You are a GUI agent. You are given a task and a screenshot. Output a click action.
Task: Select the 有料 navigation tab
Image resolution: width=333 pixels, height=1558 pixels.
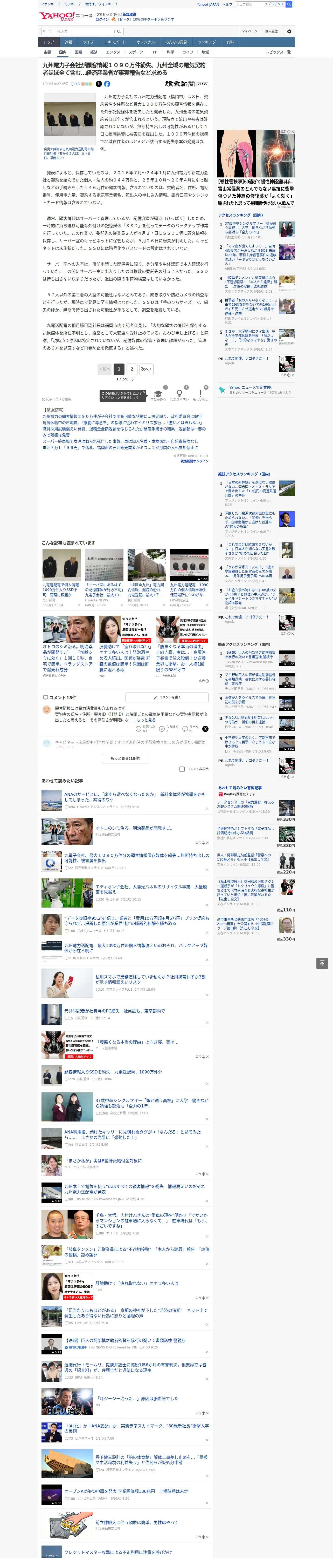coord(230,42)
